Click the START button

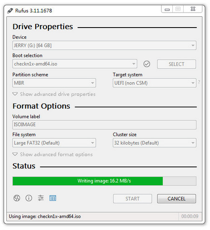(x=133, y=199)
